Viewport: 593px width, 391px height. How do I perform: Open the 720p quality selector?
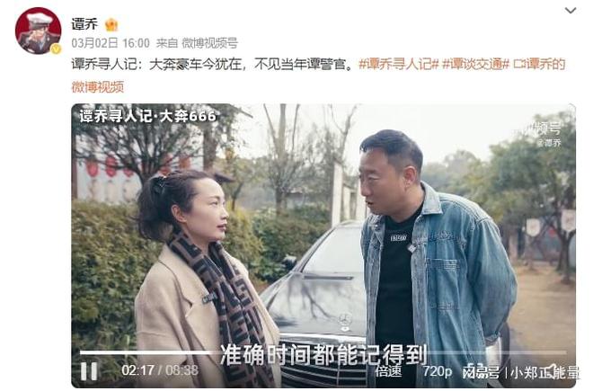tap(437, 371)
